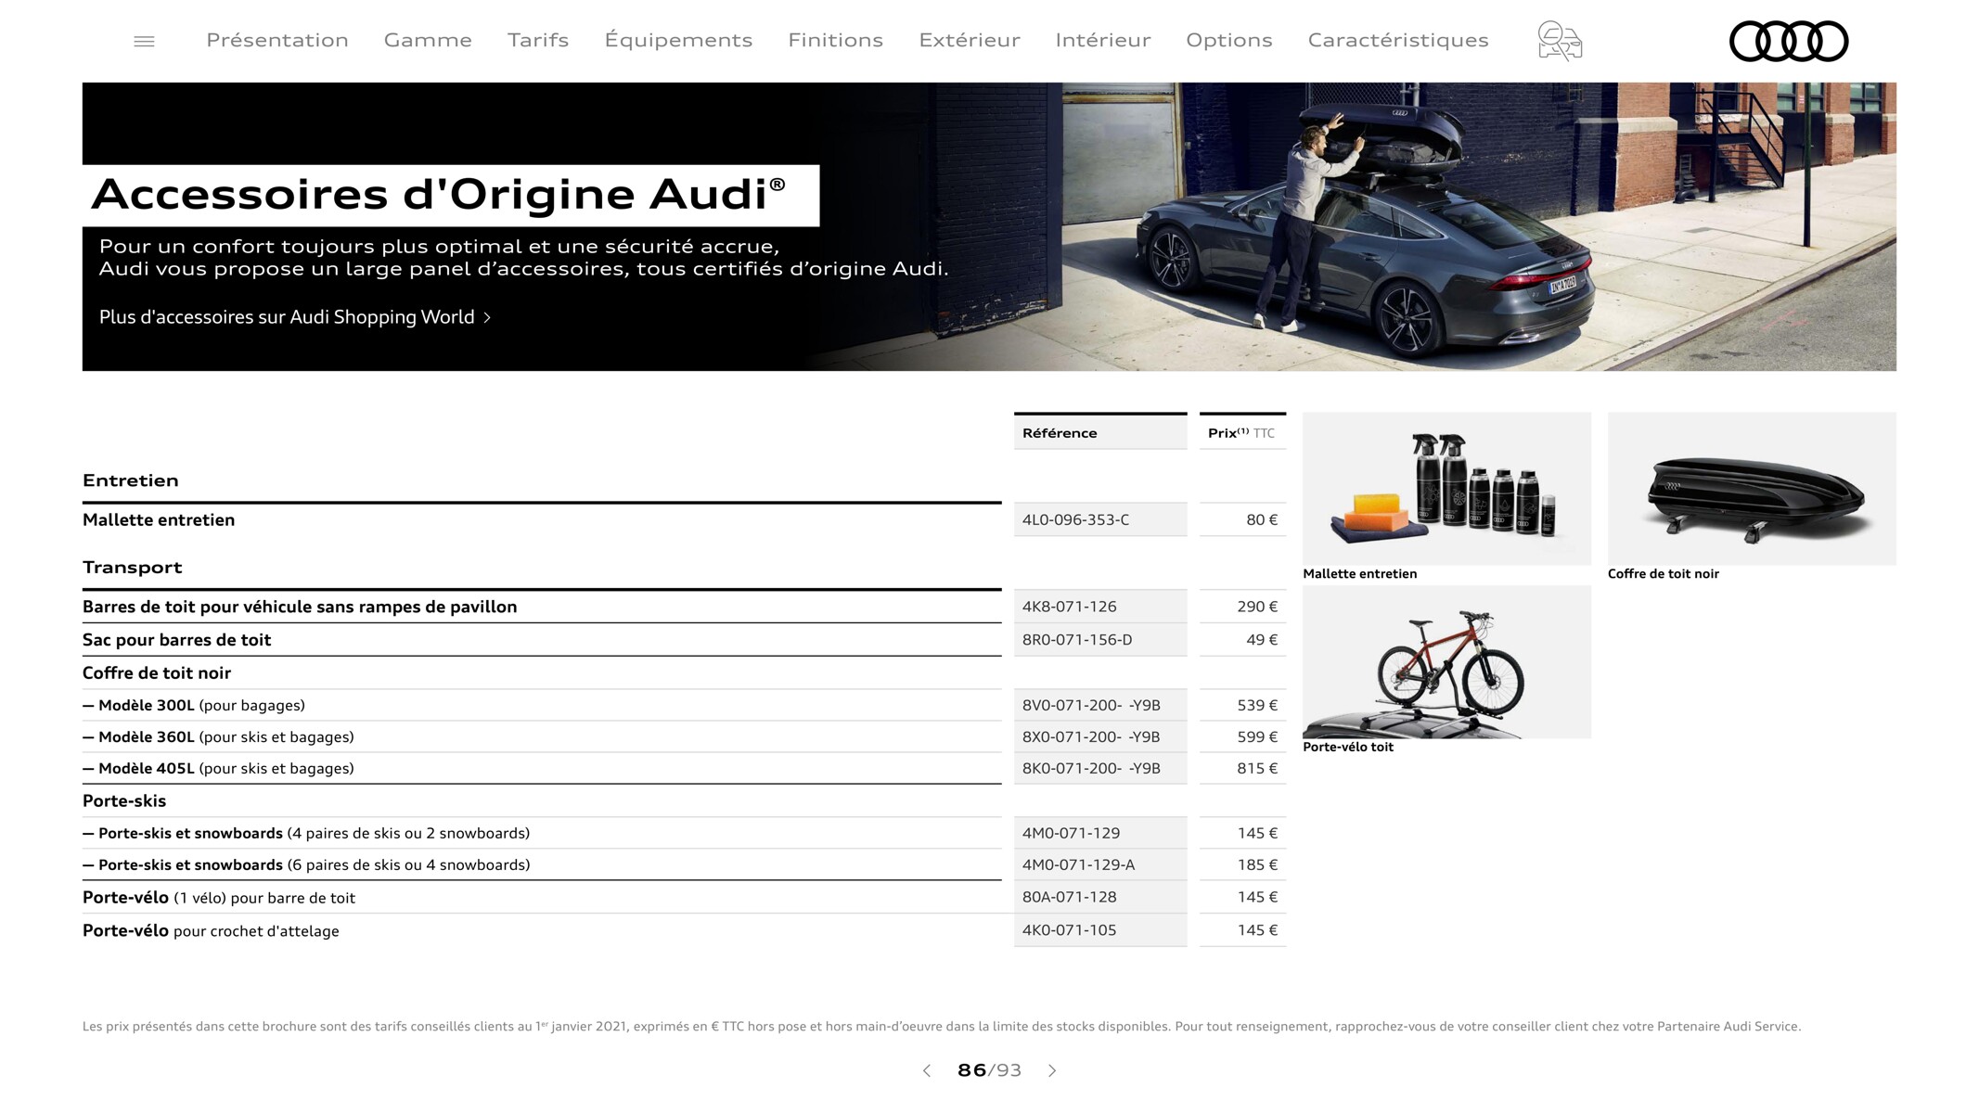Click the Prix TTC column header

point(1242,432)
